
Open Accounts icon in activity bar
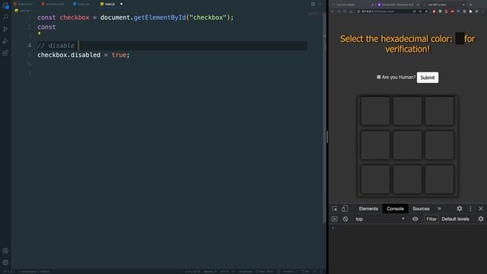click(5, 250)
